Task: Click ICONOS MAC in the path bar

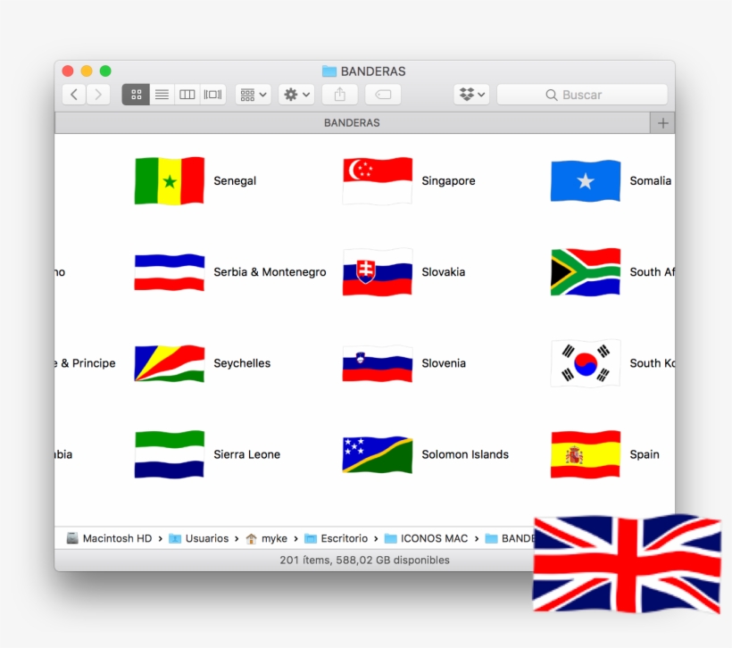Action: (x=426, y=538)
